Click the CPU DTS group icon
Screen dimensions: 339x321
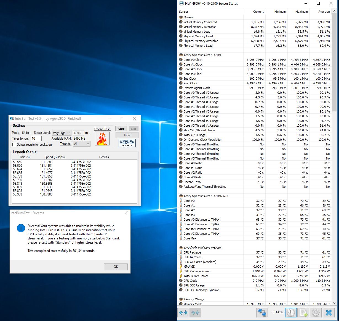click(181, 196)
